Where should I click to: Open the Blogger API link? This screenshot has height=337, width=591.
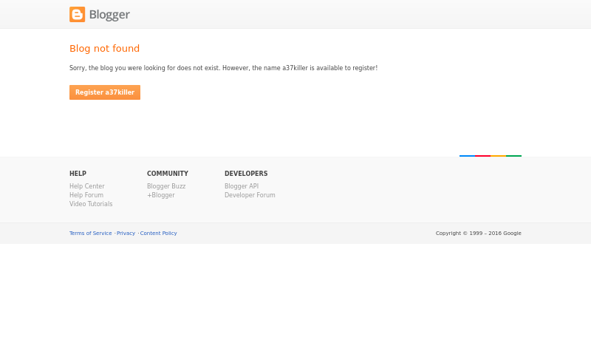[242, 186]
